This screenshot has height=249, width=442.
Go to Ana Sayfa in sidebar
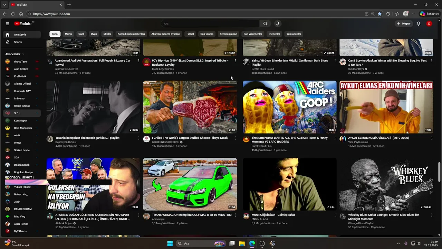(22, 35)
